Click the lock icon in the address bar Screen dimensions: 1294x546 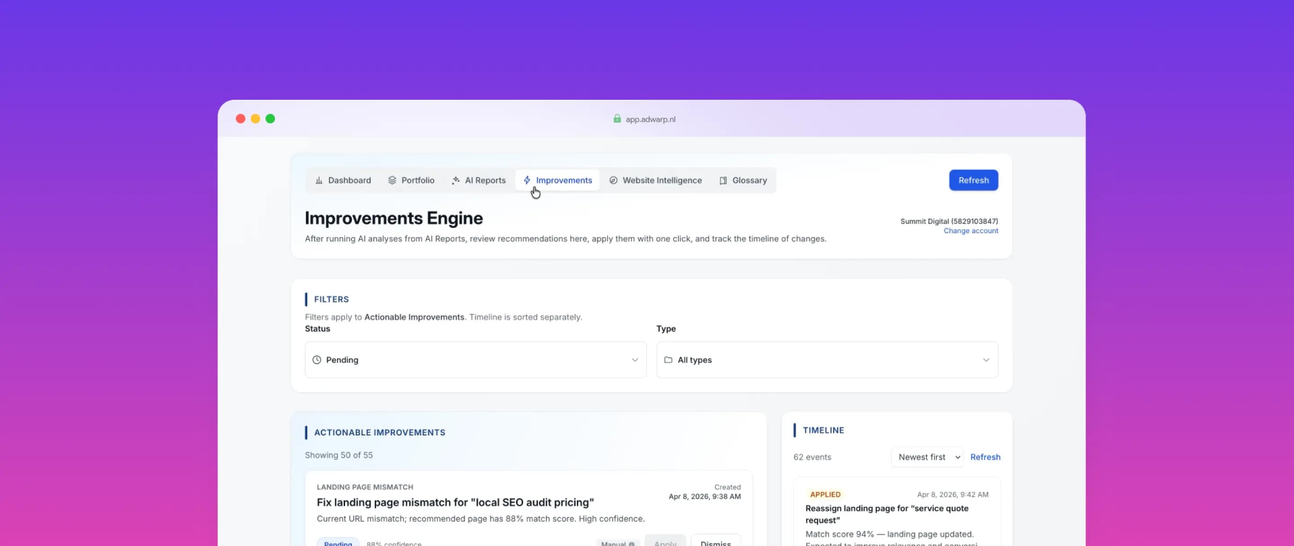pos(616,119)
